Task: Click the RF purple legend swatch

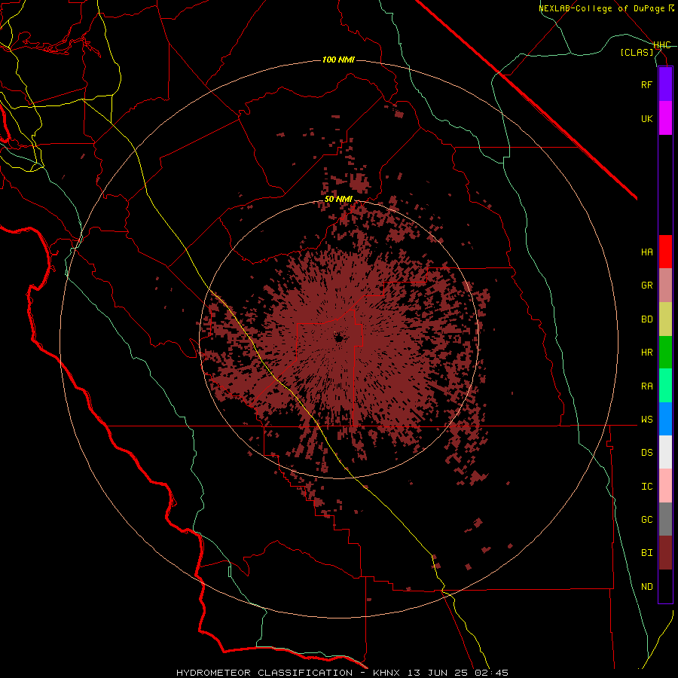Action: click(665, 84)
